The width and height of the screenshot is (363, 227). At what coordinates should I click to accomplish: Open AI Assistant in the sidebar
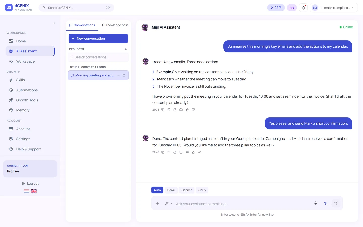click(x=30, y=51)
